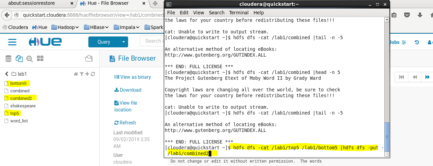The height and width of the screenshot is (166, 433).
Task: Go to home directory icon beside lab1
Action: (76, 74)
